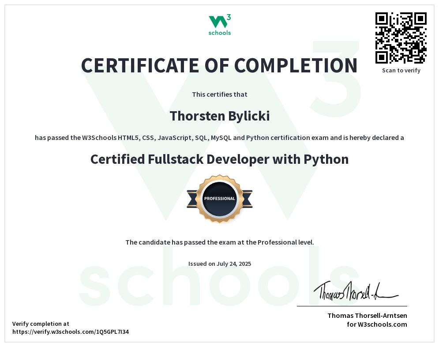Click the "Issued on July 24, 2025" date
439x347 pixels.
click(220, 264)
